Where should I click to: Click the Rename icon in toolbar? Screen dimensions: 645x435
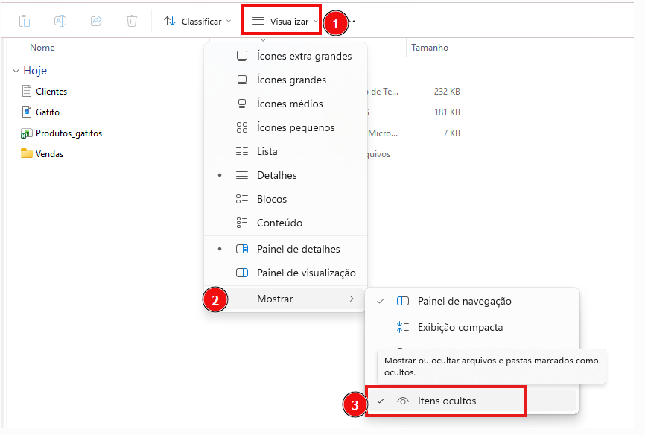(x=60, y=21)
